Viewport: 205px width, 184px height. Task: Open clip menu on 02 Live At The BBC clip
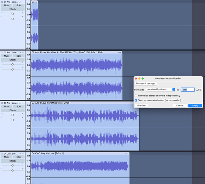click(120, 52)
